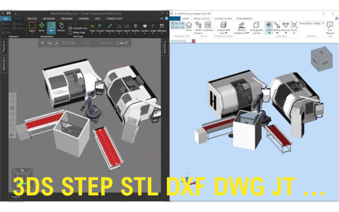Toggle the Nav Cube navigation aid
The width and height of the screenshot is (339, 212).
[178, 27]
